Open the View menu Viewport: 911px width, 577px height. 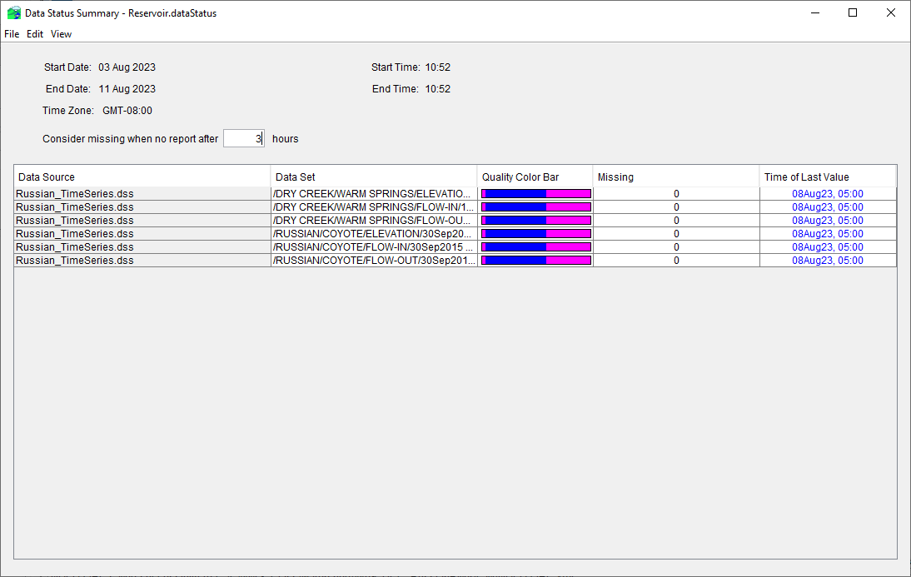pos(61,34)
